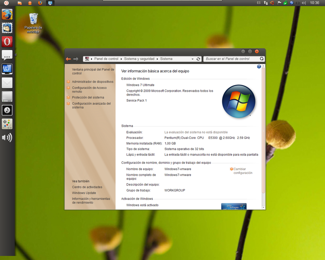Click the scrollbar up arrow
The height and width of the screenshot is (260, 325).
coord(264,66)
